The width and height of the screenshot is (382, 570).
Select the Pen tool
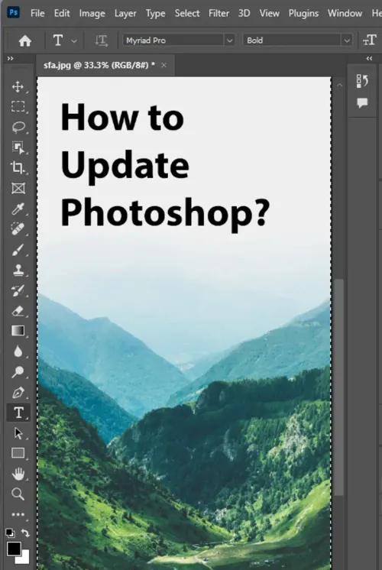pos(18,393)
